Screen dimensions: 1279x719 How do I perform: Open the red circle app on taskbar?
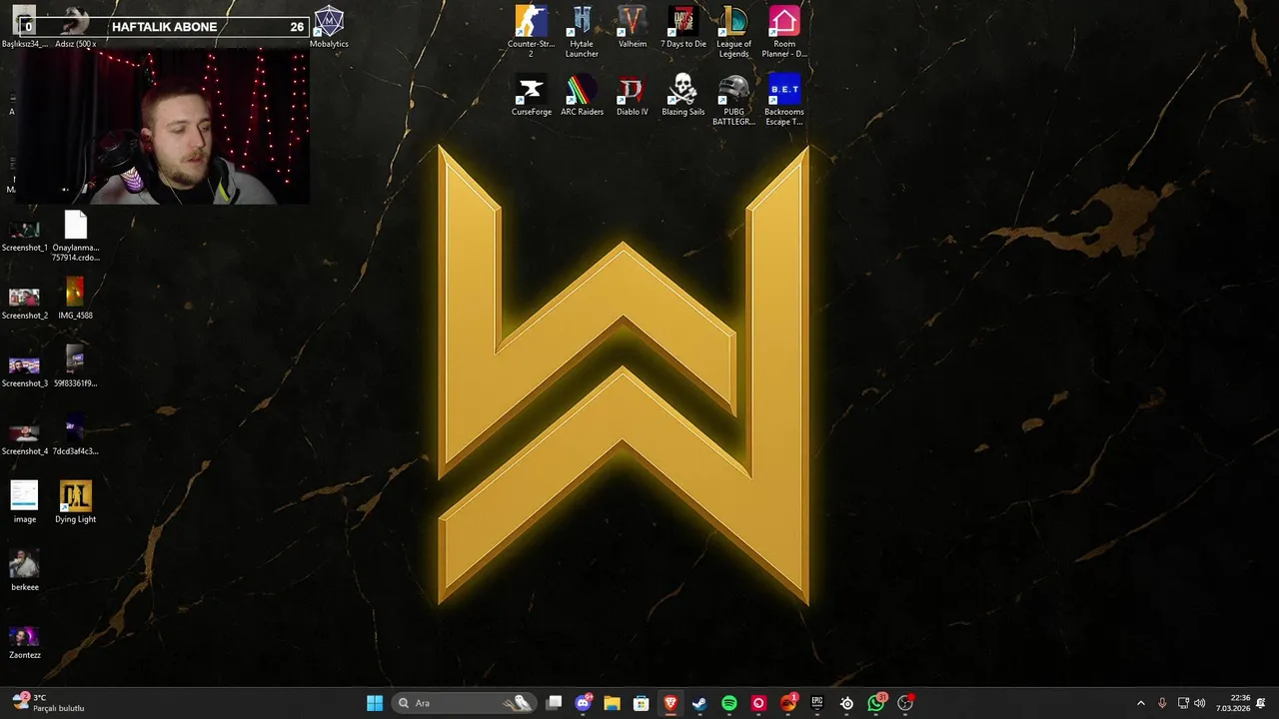pos(758,703)
